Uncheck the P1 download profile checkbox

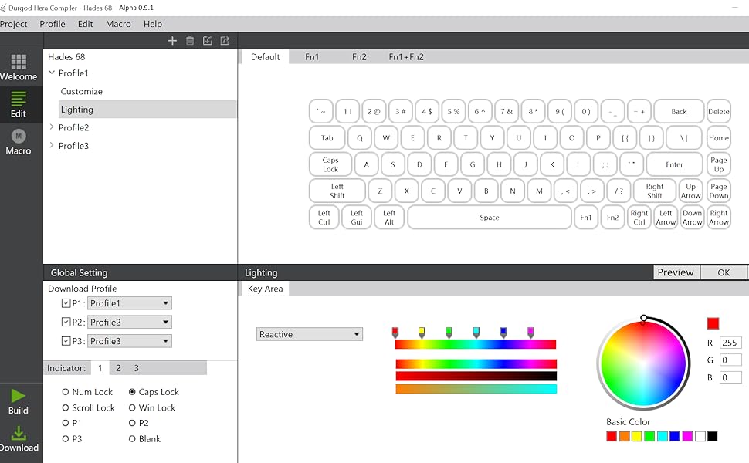tap(66, 303)
